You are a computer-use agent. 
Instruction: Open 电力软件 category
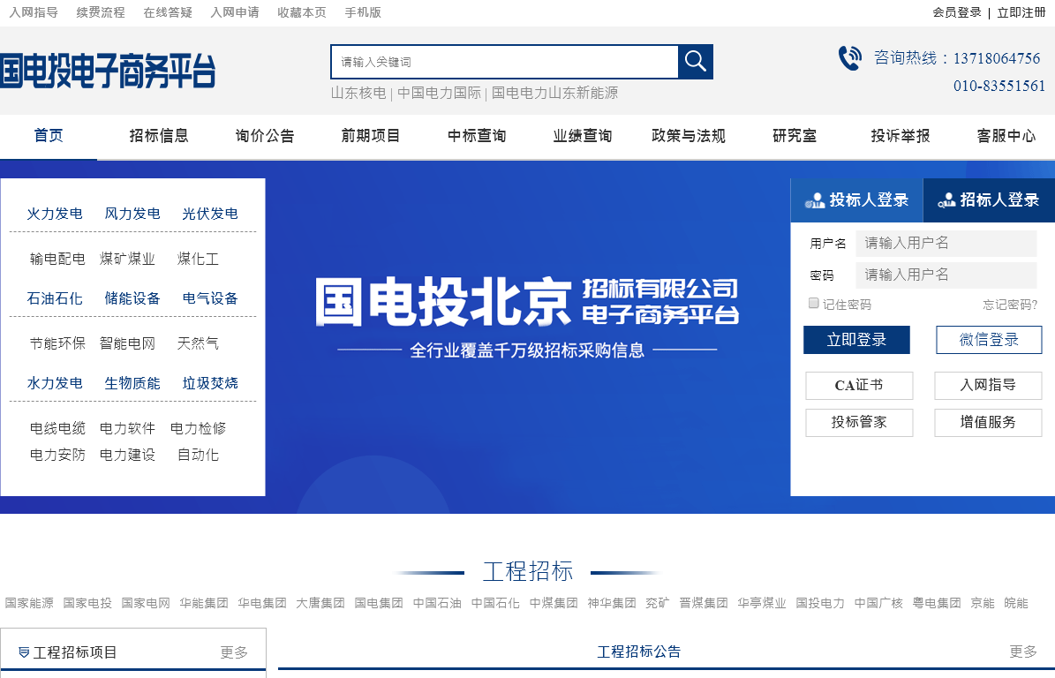(127, 428)
